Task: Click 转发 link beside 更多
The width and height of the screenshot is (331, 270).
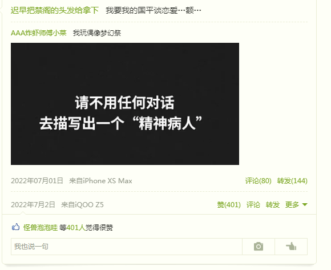Action: (273, 204)
